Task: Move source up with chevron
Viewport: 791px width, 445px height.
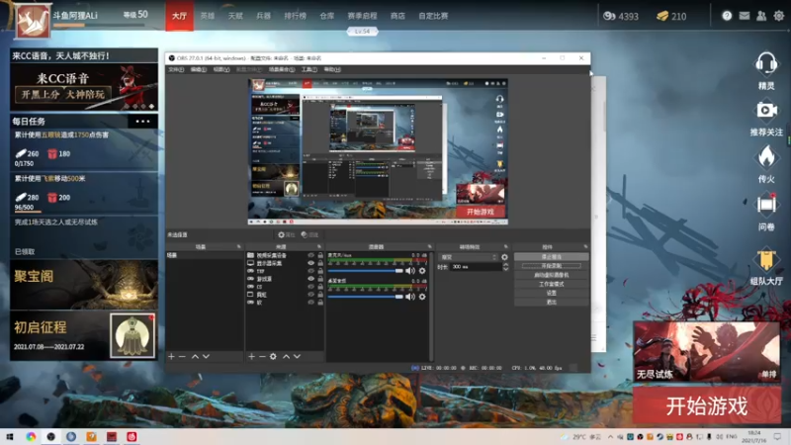Action: [286, 356]
